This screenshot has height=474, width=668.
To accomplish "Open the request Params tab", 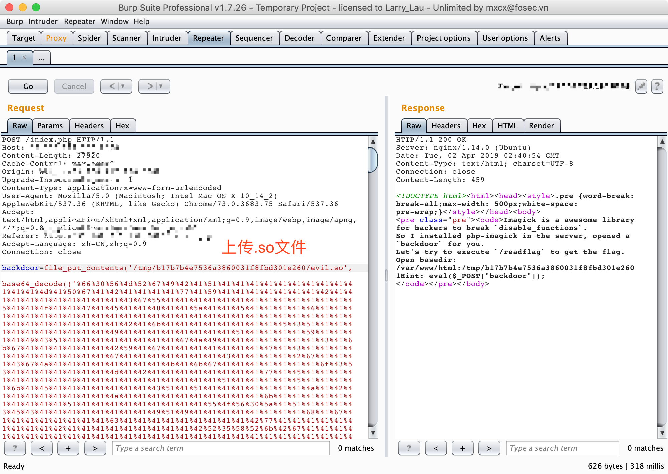I will click(50, 126).
